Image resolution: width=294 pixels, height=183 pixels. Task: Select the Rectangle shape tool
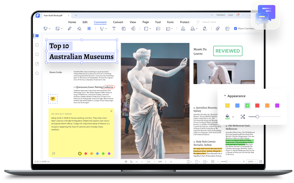click(x=146, y=28)
